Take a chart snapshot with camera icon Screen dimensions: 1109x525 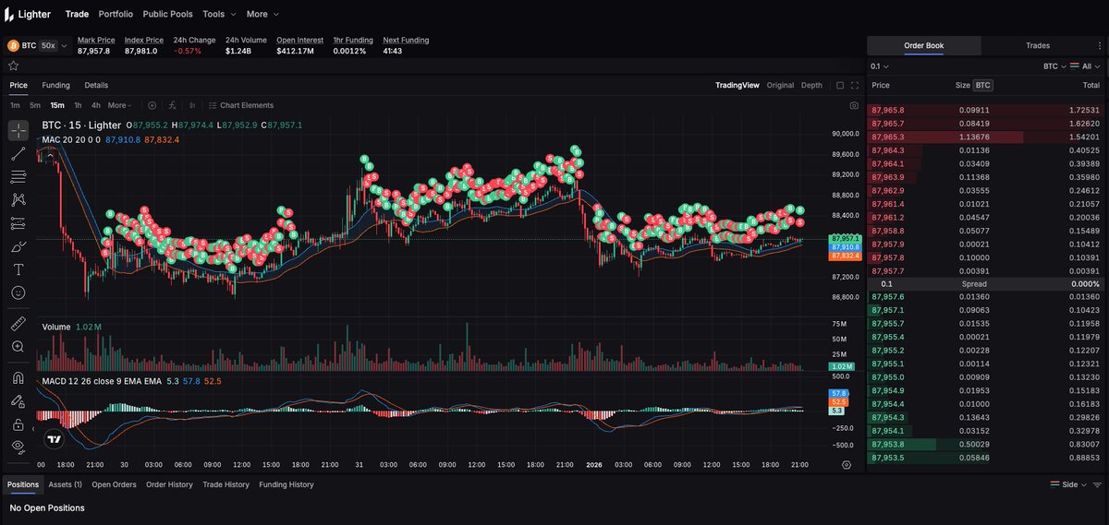click(x=854, y=105)
